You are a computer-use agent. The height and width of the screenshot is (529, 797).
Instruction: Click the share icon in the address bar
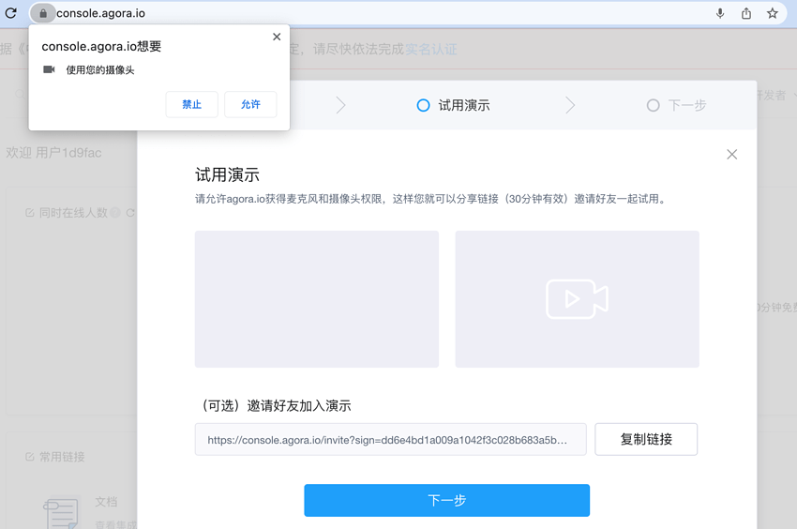pos(746,13)
